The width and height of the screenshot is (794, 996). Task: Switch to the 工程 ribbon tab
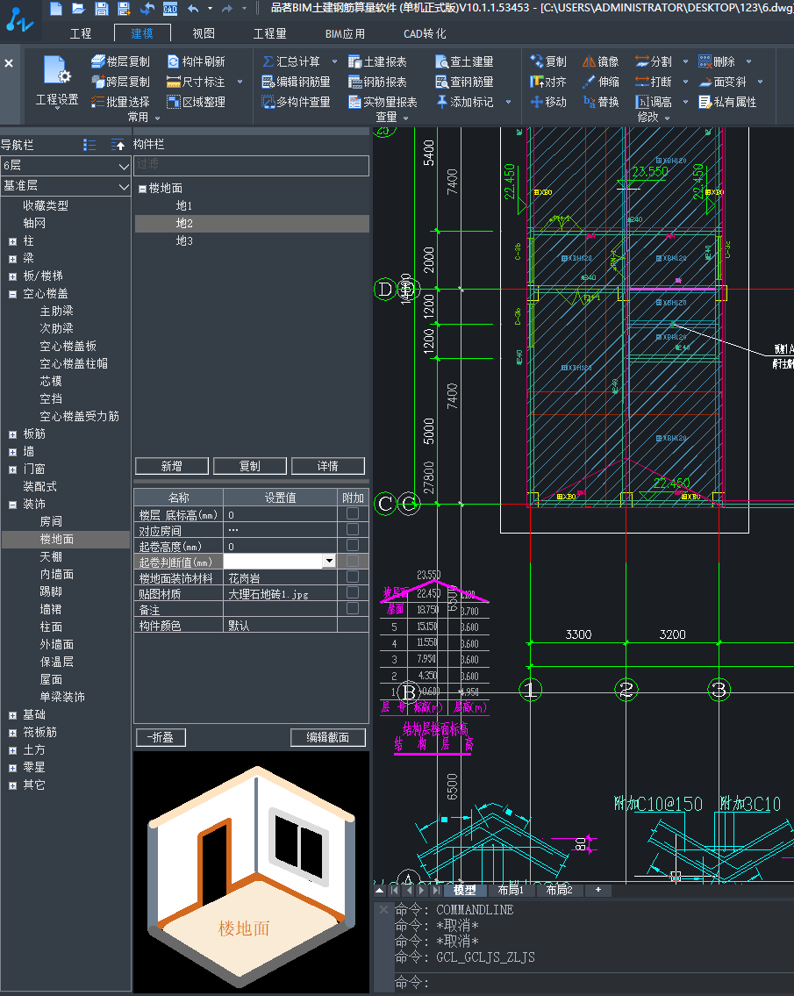pos(81,33)
